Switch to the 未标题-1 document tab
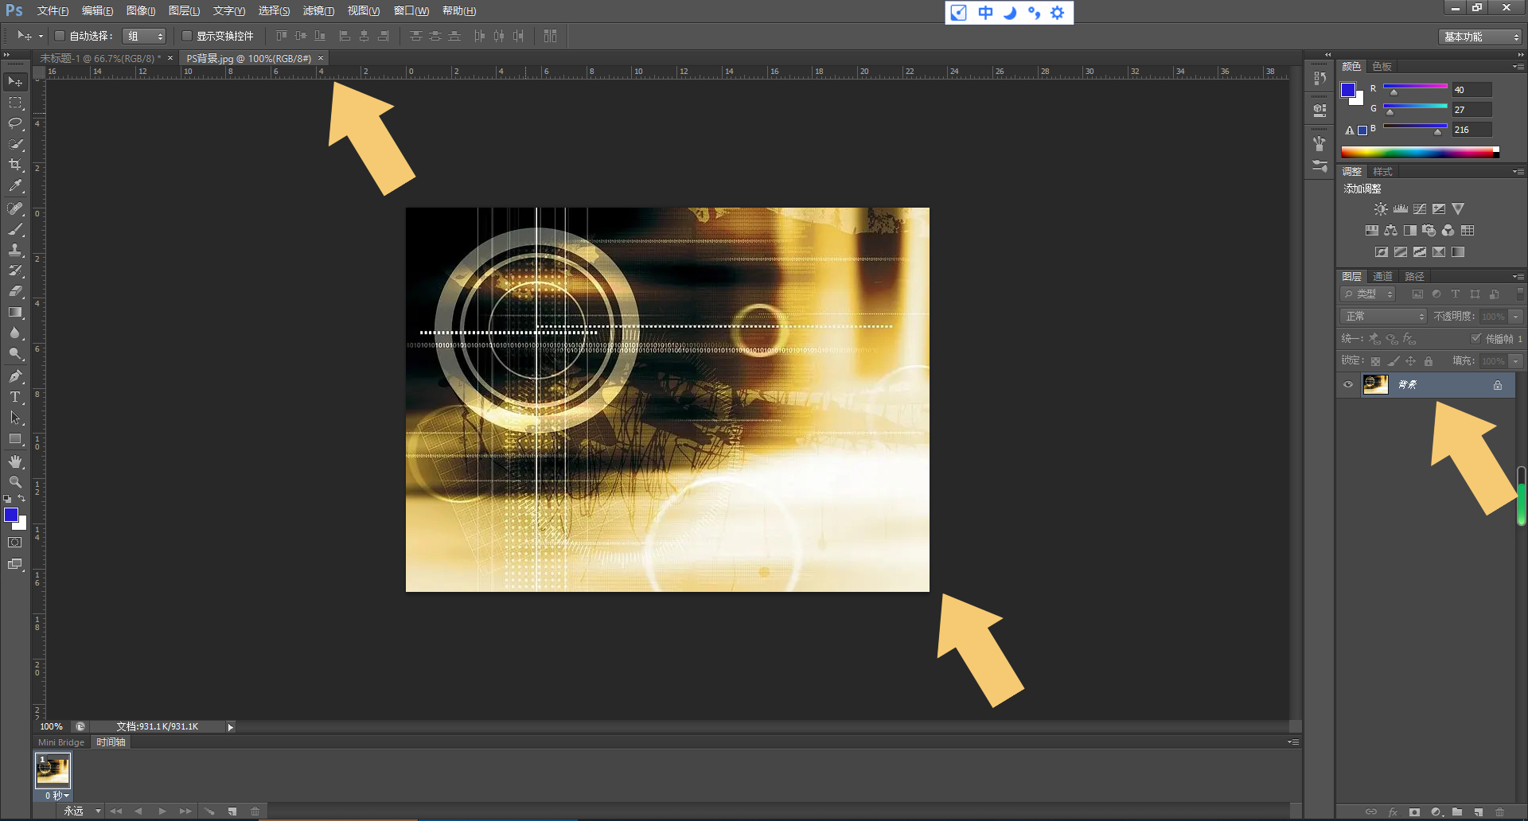The image size is (1528, 821). pos(99,58)
